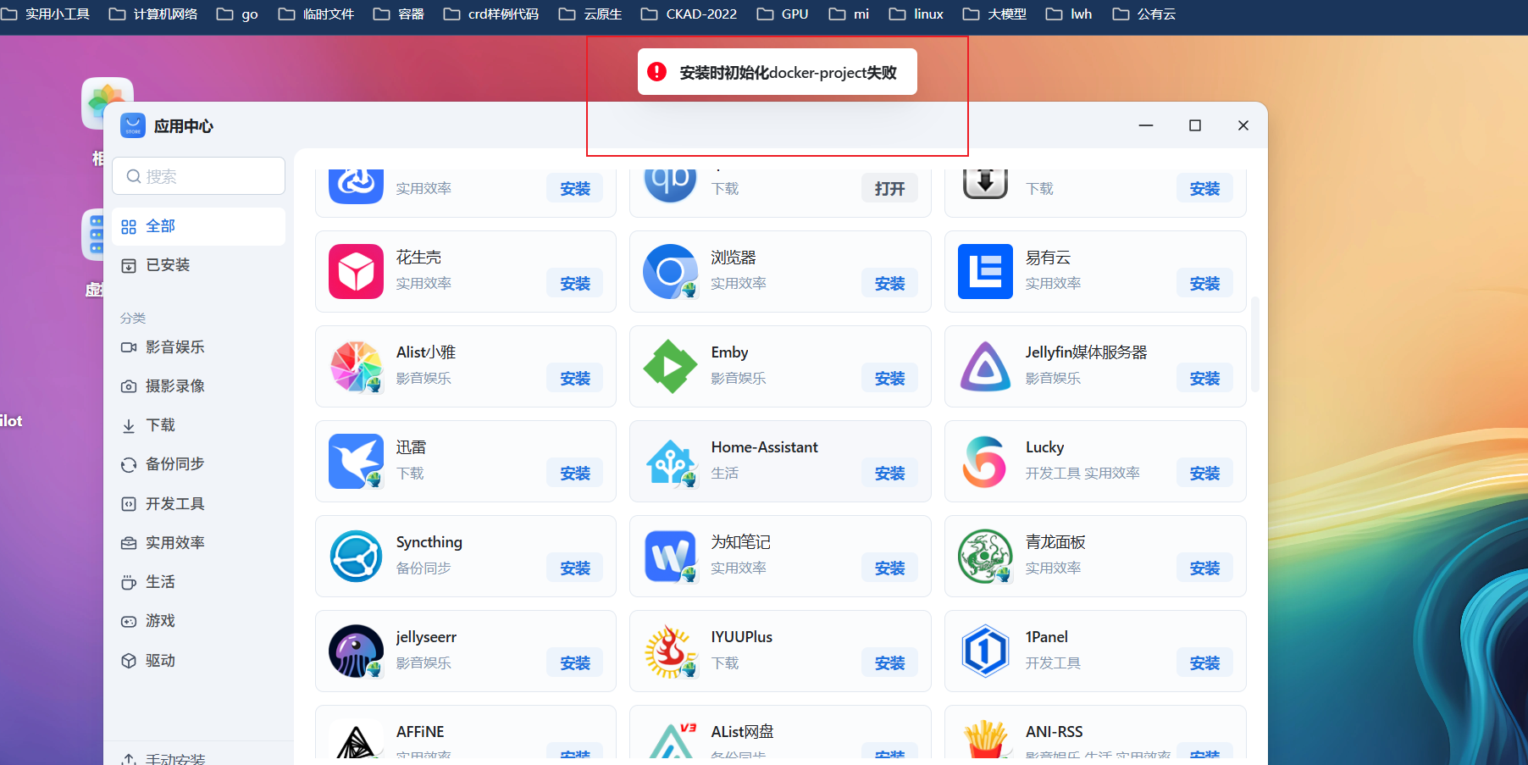Open the 迅雷 app icon
Screen dimensions: 1528x765
[356, 461]
